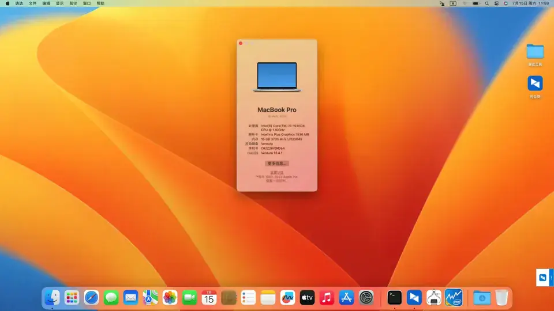This screenshot has height=311, width=554.
Task: Open Finder from the Dock
Action: click(53, 298)
